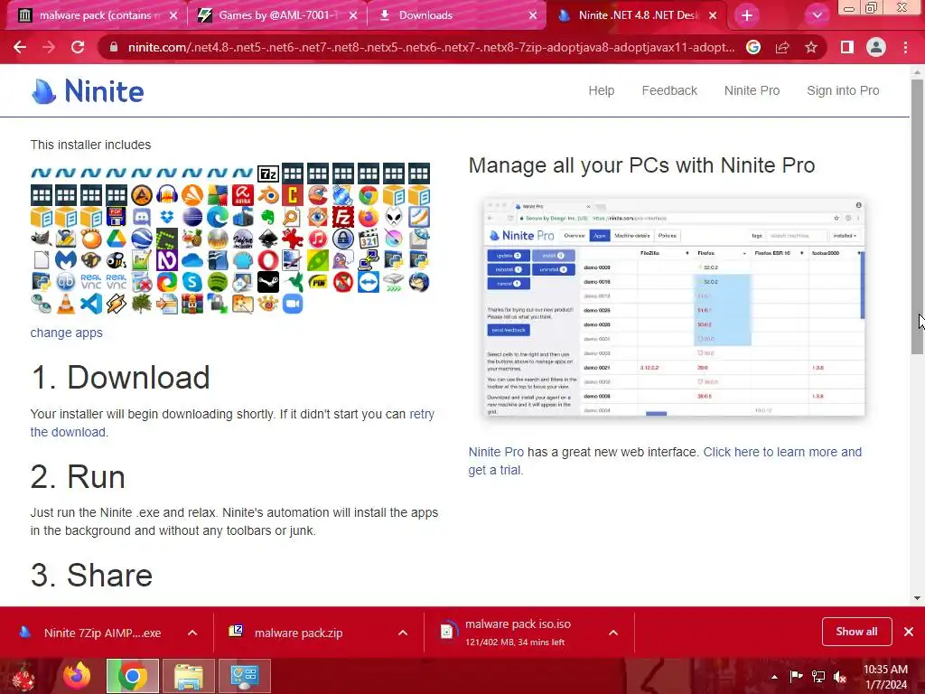This screenshot has width=925, height=694.
Task: Click the page vertical scrollbar thumb
Action: pyautogui.click(x=917, y=216)
